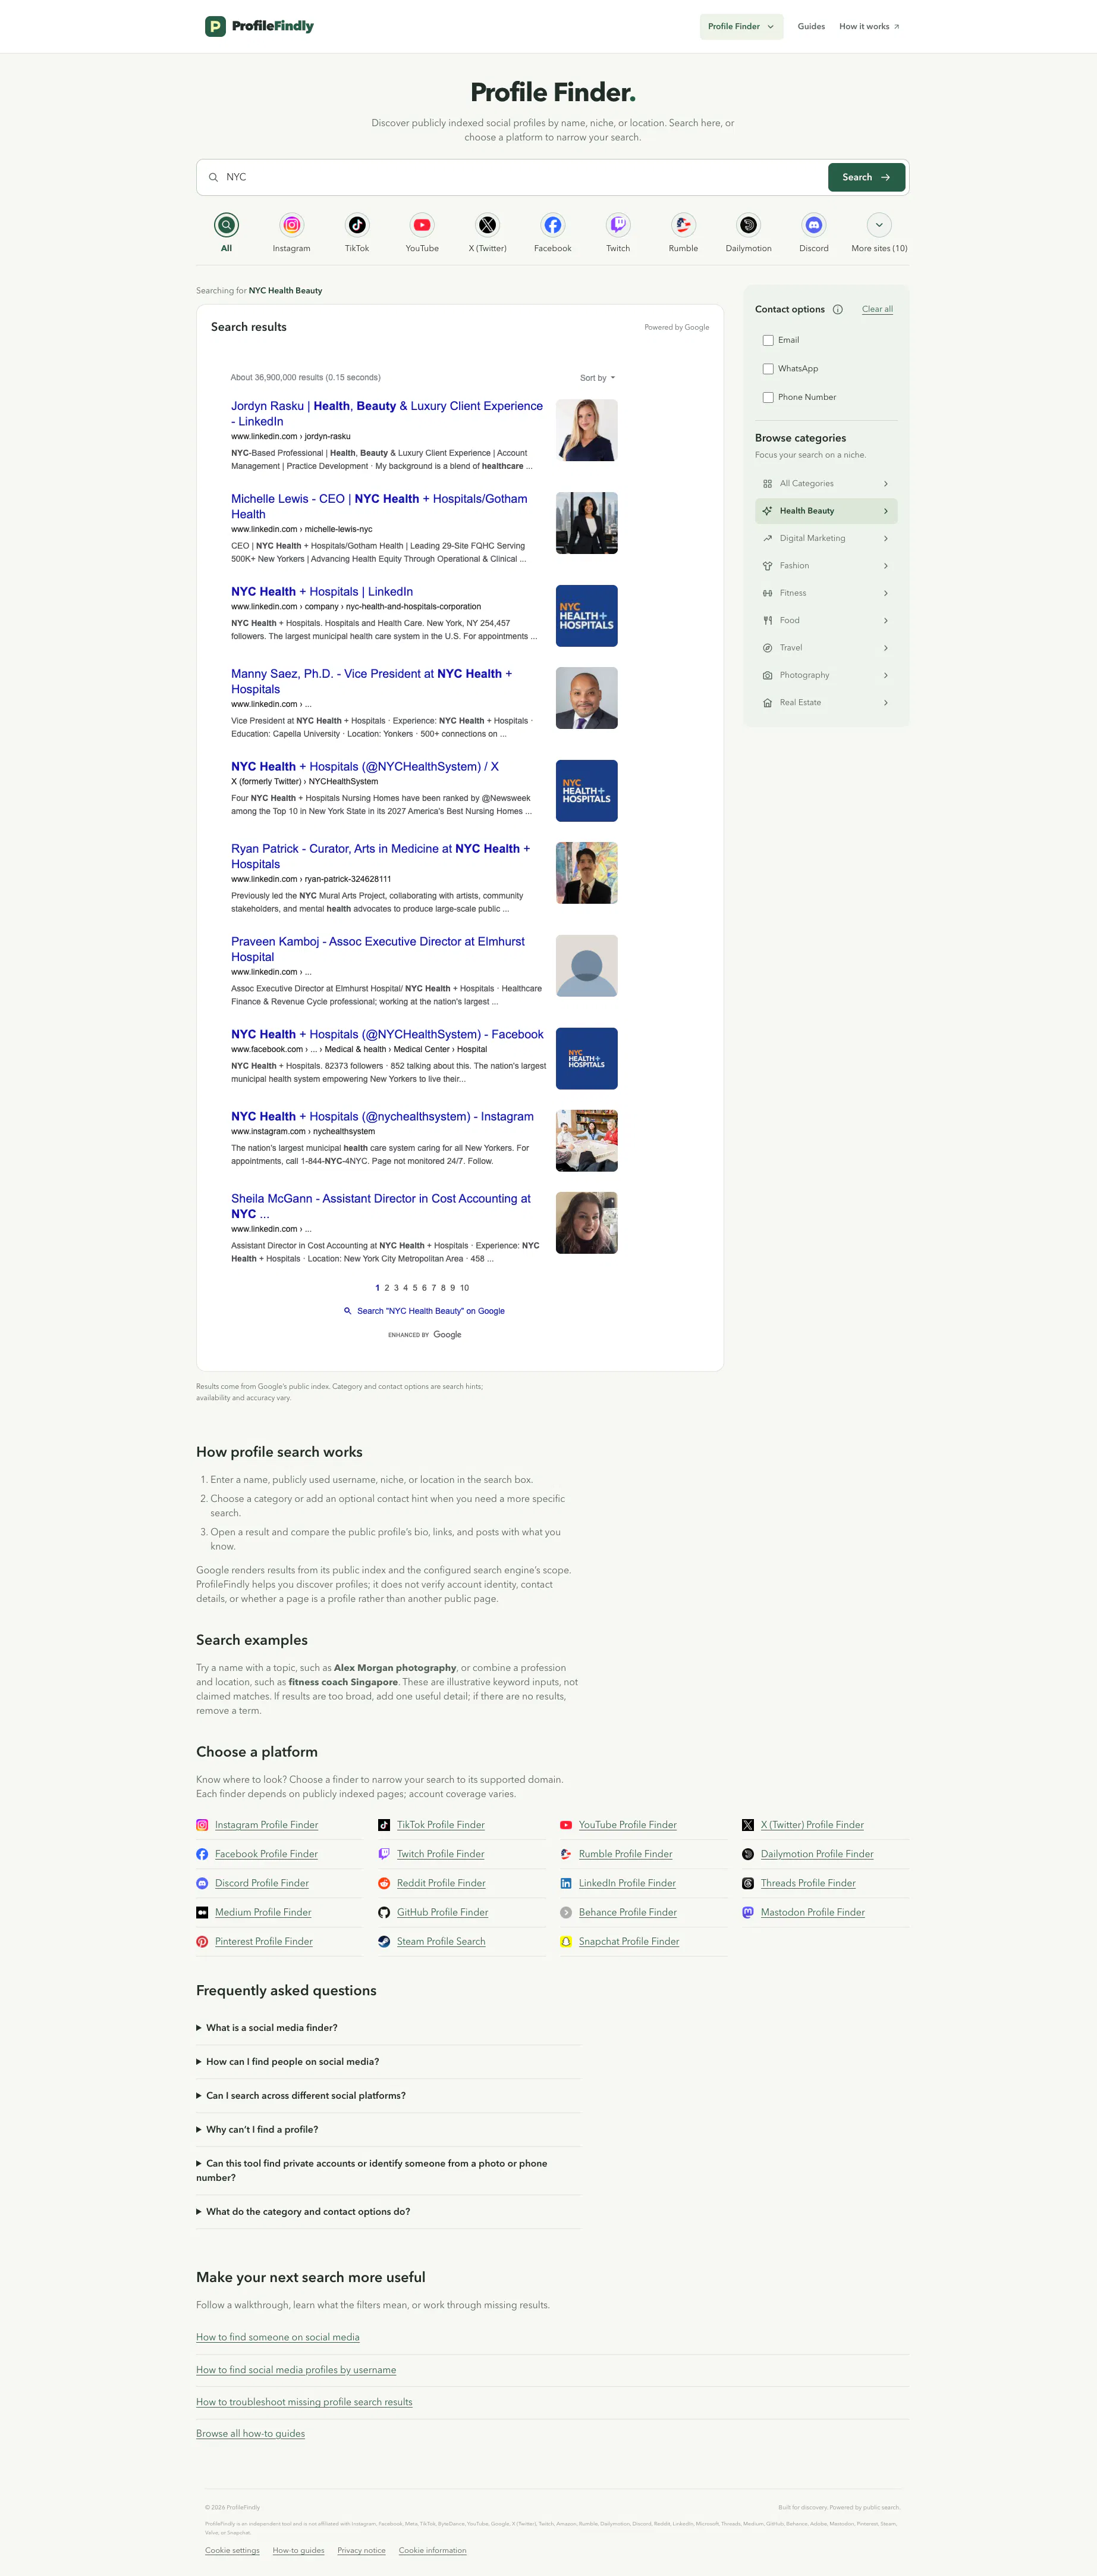
Task: Open Jordyn Rasku LinkedIn result
Action: (x=386, y=413)
